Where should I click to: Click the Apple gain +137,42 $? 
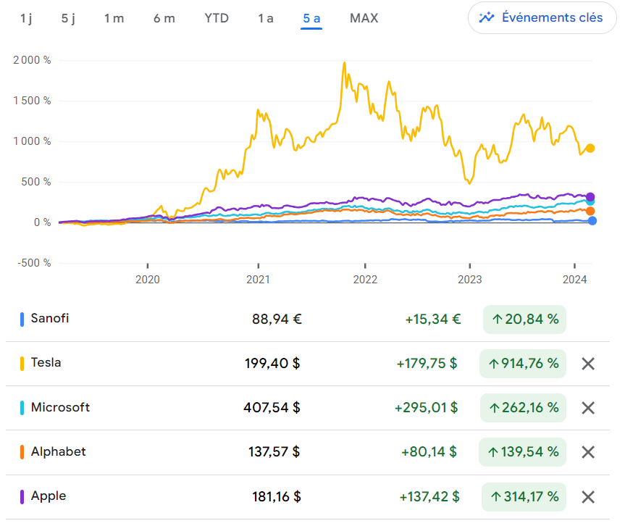click(429, 497)
